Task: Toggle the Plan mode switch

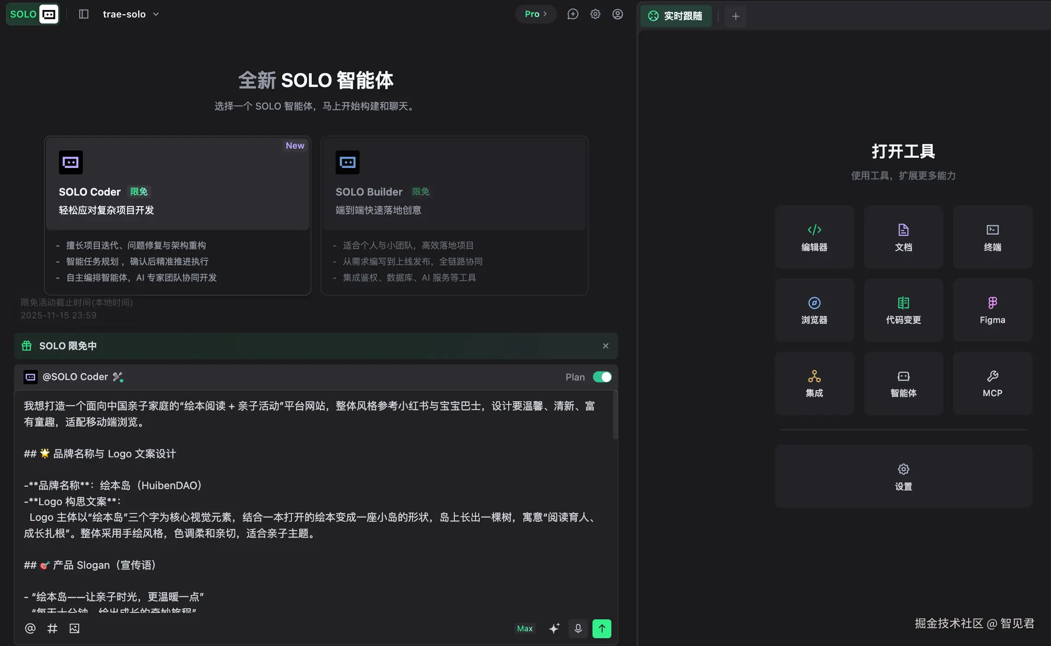Action: [x=602, y=377]
